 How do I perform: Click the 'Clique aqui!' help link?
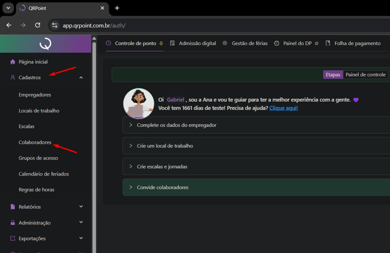click(283, 108)
